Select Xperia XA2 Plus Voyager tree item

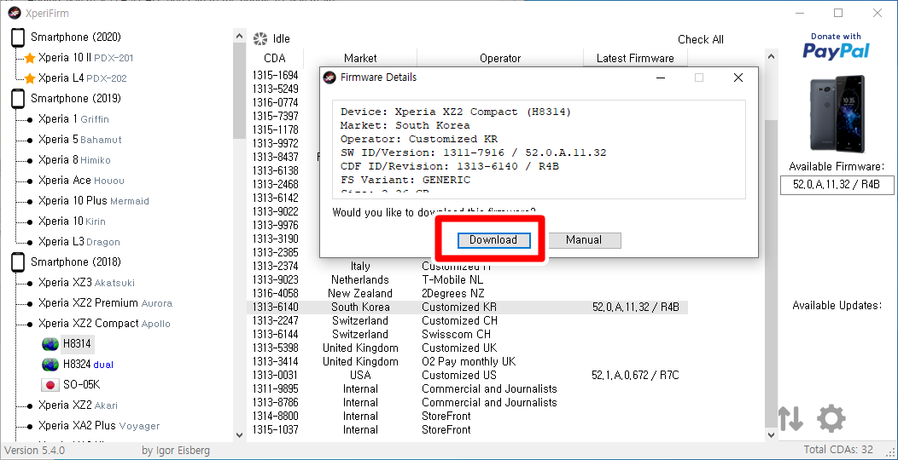[x=99, y=426]
